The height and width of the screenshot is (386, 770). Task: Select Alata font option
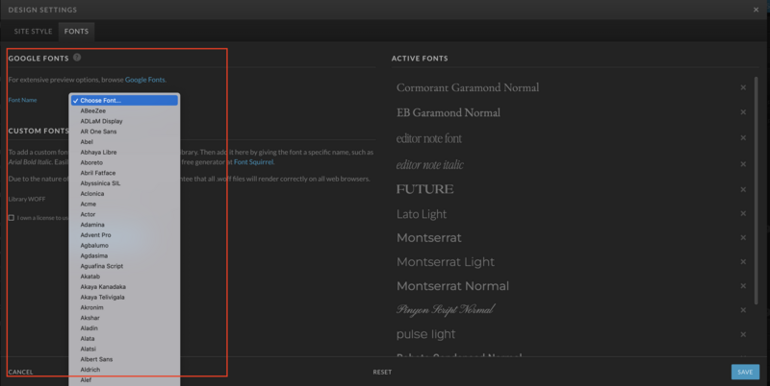click(124, 339)
